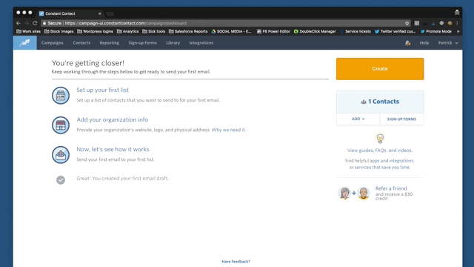This screenshot has width=474, height=267.
Task: Click the Why we need it link
Action: tap(229, 130)
